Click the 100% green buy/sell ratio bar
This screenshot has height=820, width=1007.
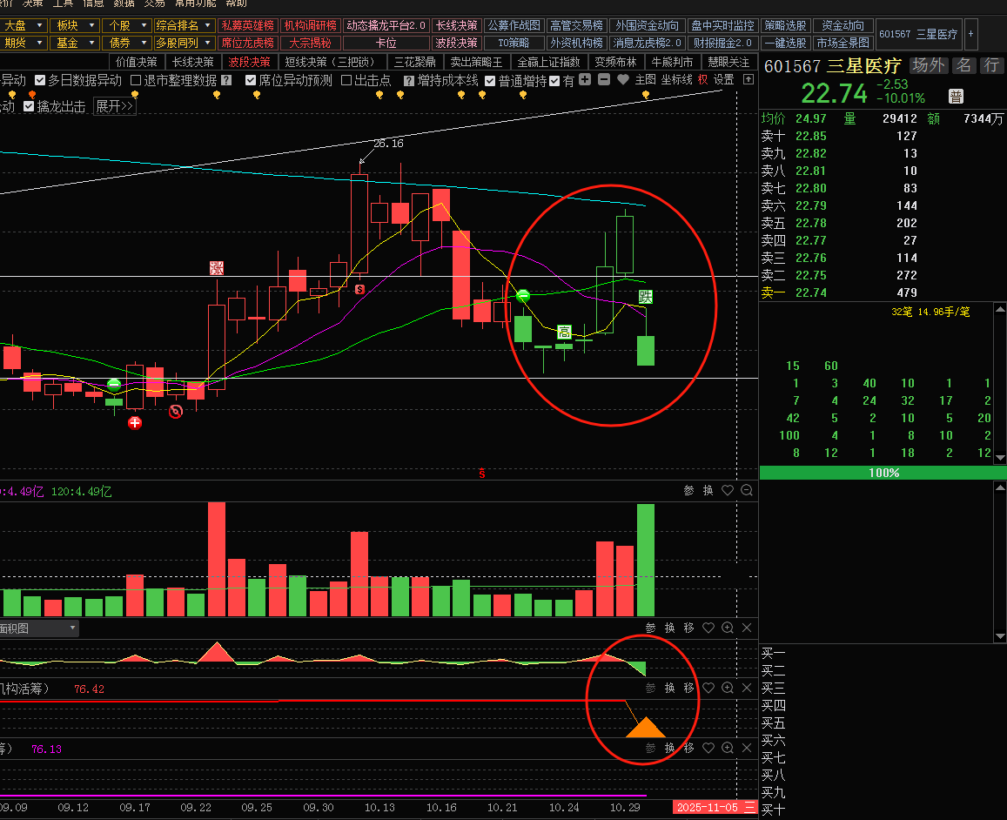point(883,473)
